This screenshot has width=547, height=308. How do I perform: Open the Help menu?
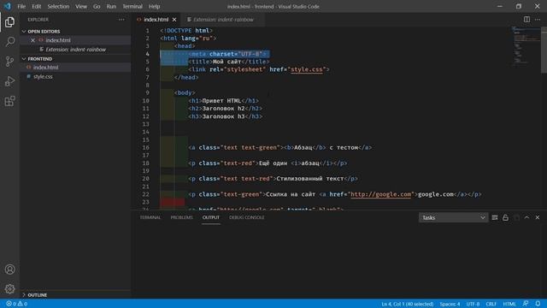(154, 6)
